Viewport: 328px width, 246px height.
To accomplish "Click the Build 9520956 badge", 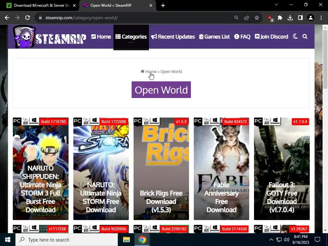I will click(114, 229).
